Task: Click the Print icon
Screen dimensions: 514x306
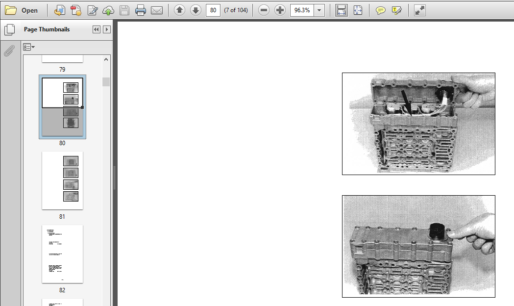Action: [140, 10]
